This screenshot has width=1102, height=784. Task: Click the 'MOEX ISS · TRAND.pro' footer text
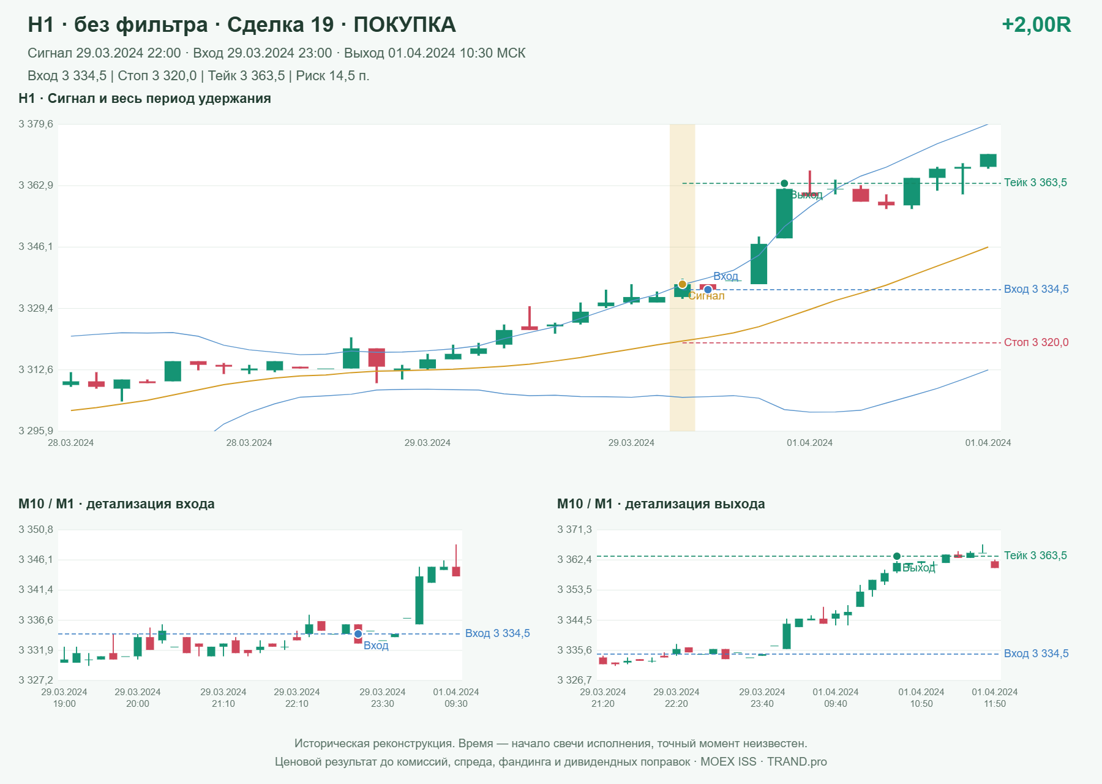coord(763,762)
